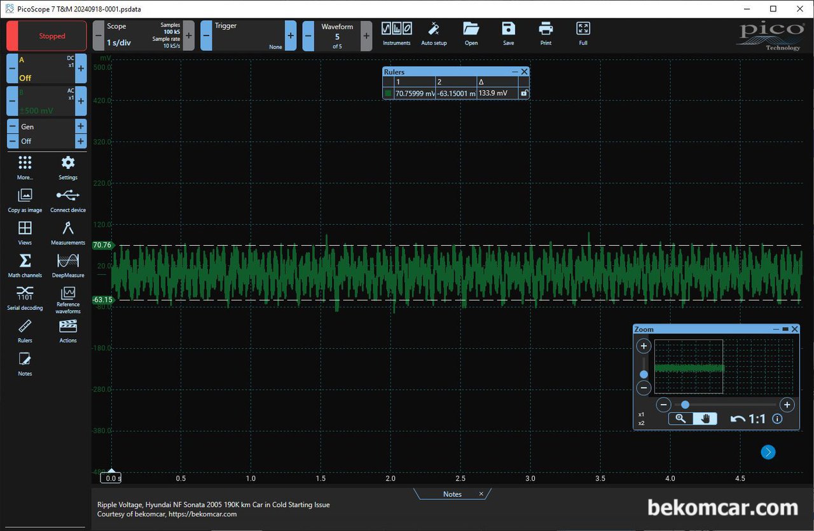The height and width of the screenshot is (531, 814).
Task: Open Serial decoding
Action: point(25,299)
